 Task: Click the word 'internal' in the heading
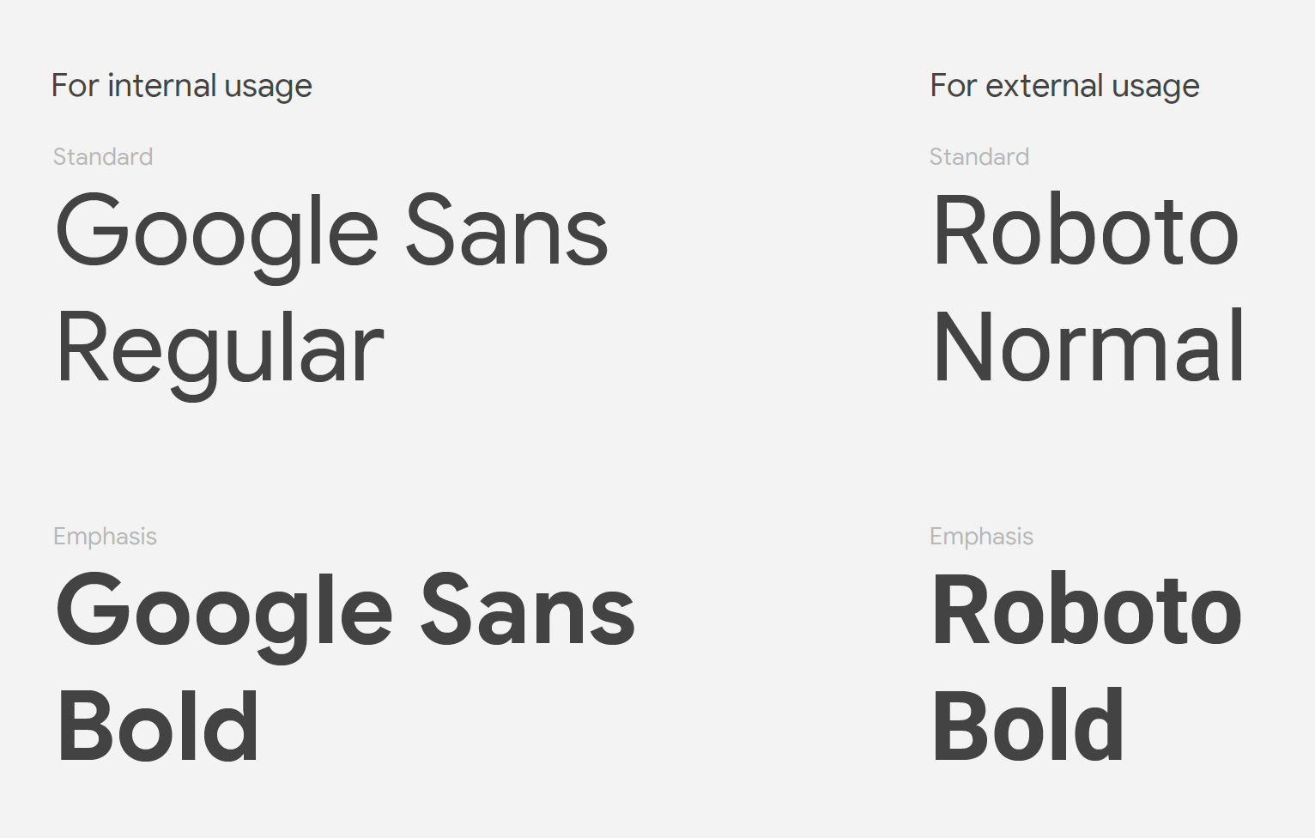pos(161,86)
